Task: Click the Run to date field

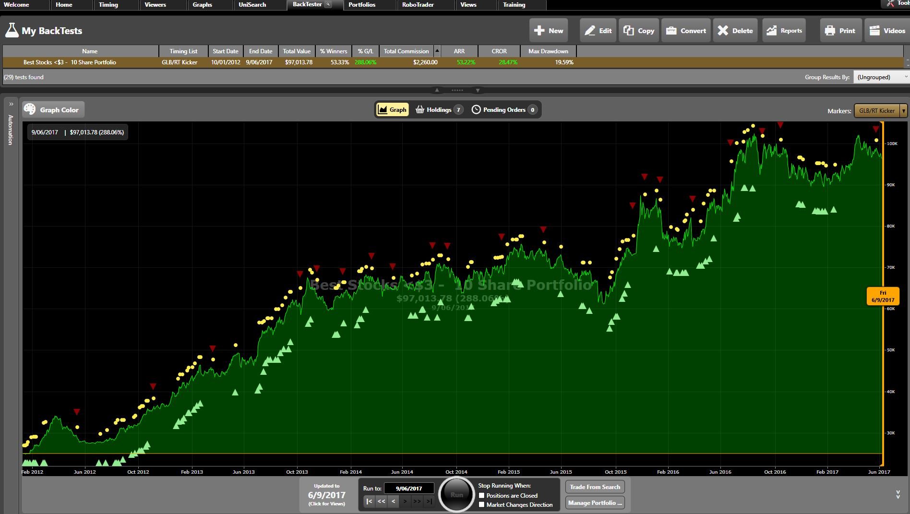Action: point(409,488)
